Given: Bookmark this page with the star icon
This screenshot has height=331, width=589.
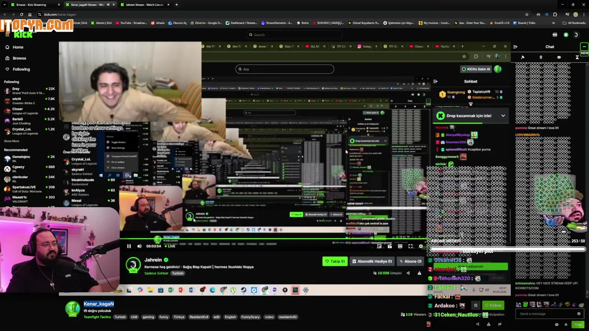Looking at the screenshot, I should (526, 14).
